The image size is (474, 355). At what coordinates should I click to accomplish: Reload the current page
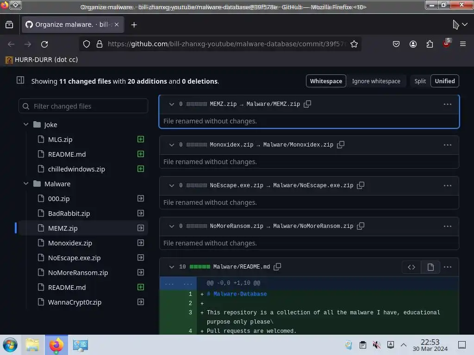pos(44,44)
